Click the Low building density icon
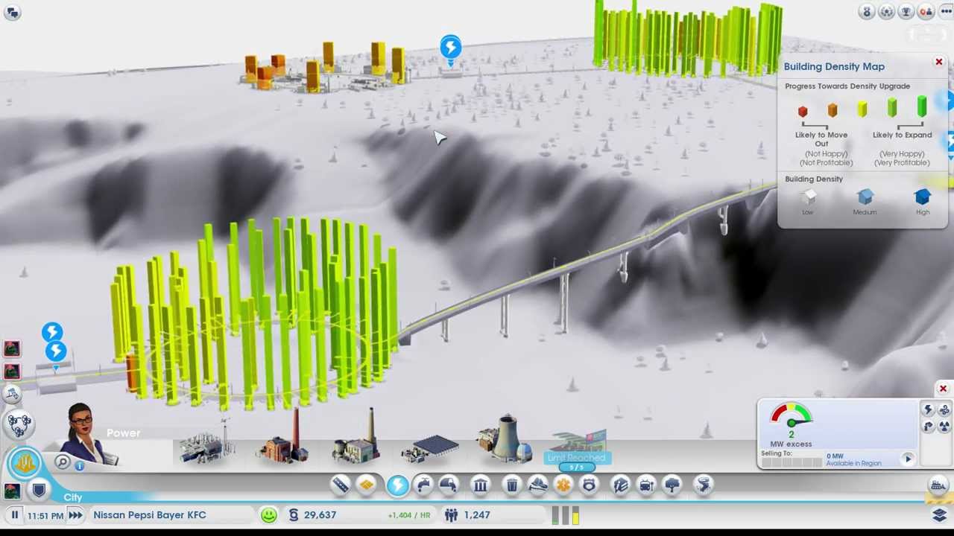The height and width of the screenshot is (536, 954). 808,198
